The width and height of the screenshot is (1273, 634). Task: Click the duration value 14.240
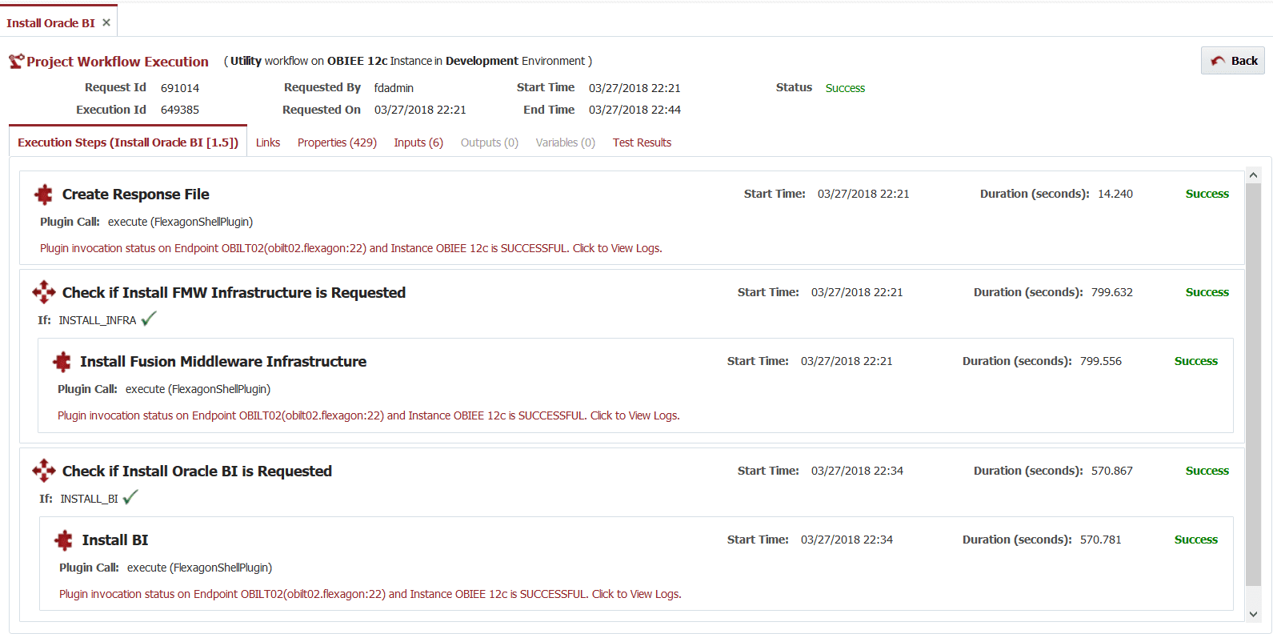[1115, 194]
